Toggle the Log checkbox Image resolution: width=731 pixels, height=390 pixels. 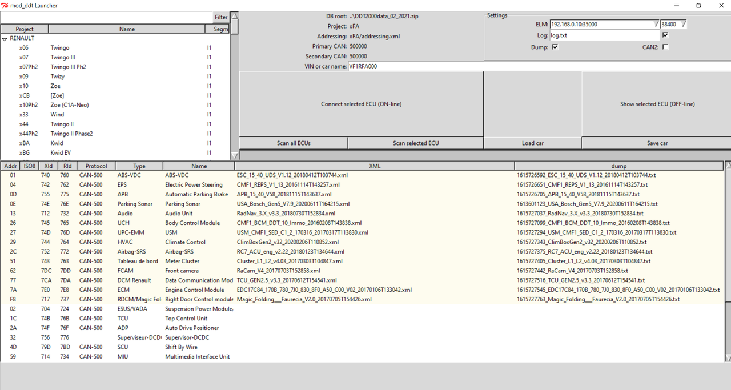point(665,35)
